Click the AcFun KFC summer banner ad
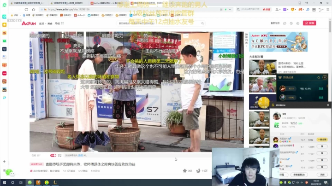Viewport: 332px width, 186px height. (278, 42)
